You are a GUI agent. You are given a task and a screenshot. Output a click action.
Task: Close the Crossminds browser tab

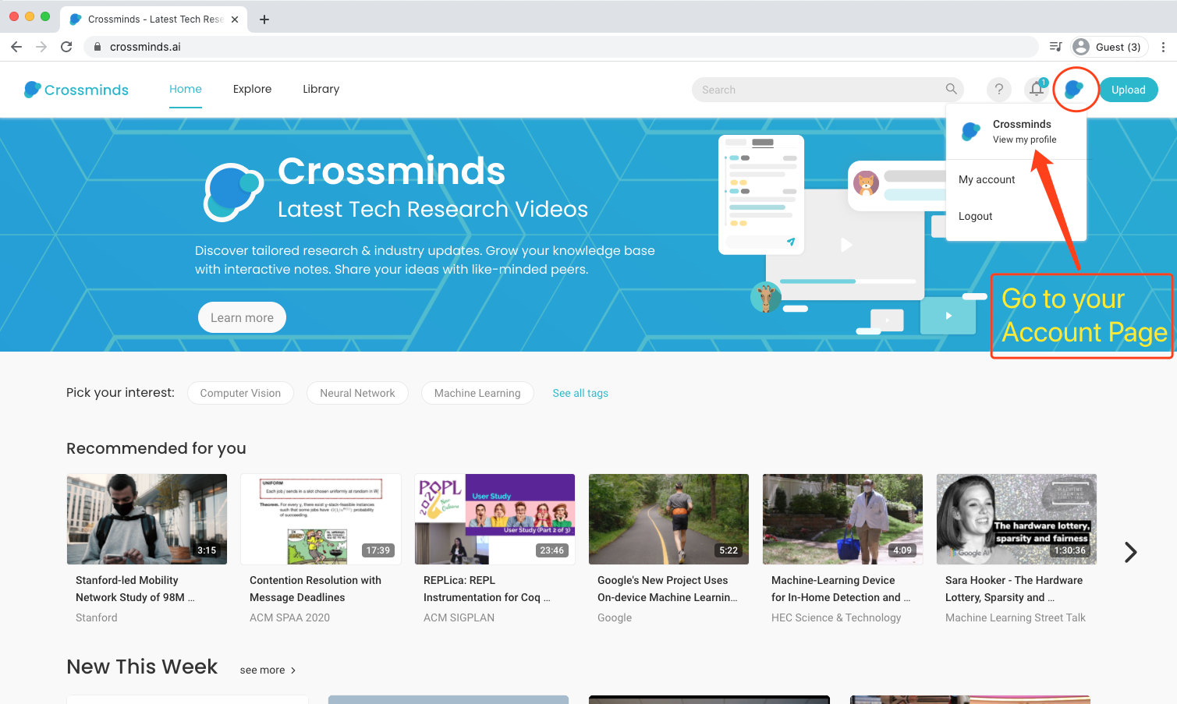coord(235,19)
